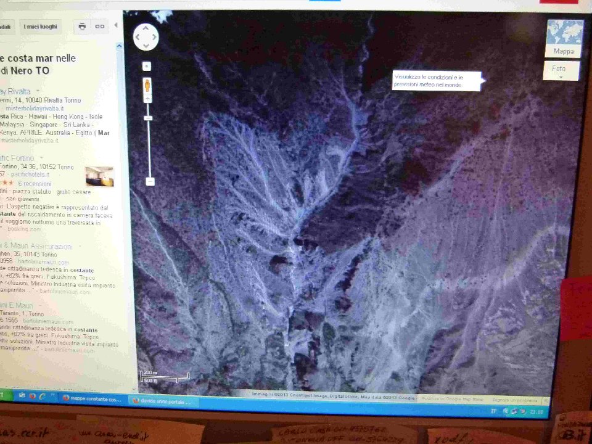This screenshot has height=444, width=592.
Task: Click the IT language indicator in the tray
Action: 493,411
